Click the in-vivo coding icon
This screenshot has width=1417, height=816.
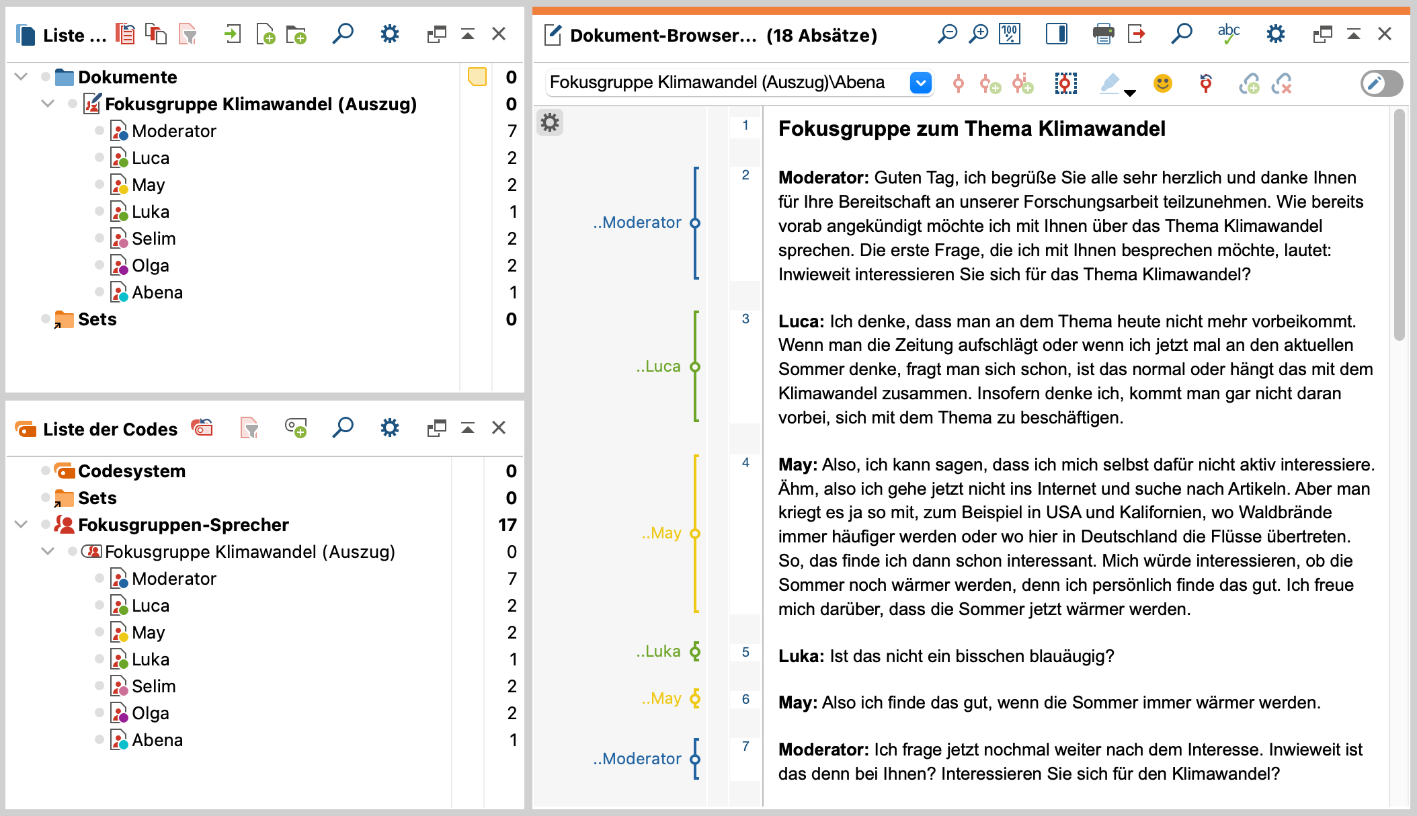(1023, 84)
